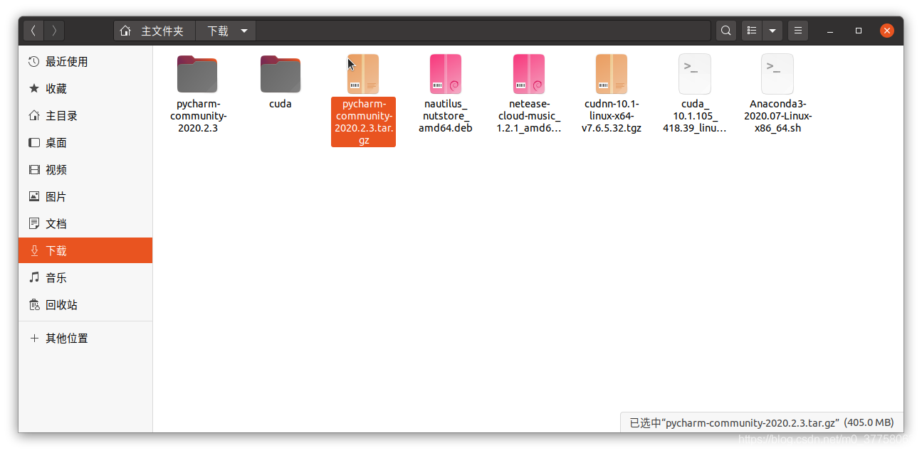Click the nautilus_nutstore_amd64.deb file name

[446, 116]
